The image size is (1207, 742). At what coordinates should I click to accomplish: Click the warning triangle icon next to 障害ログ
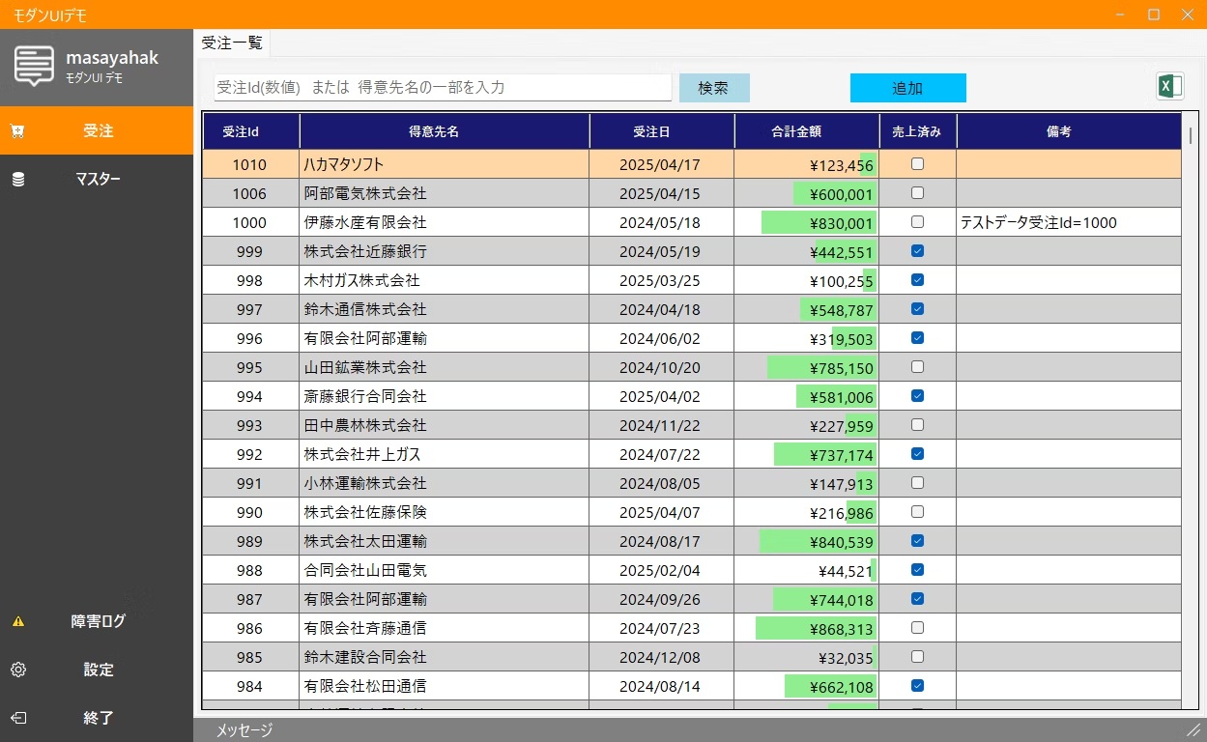tap(17, 621)
